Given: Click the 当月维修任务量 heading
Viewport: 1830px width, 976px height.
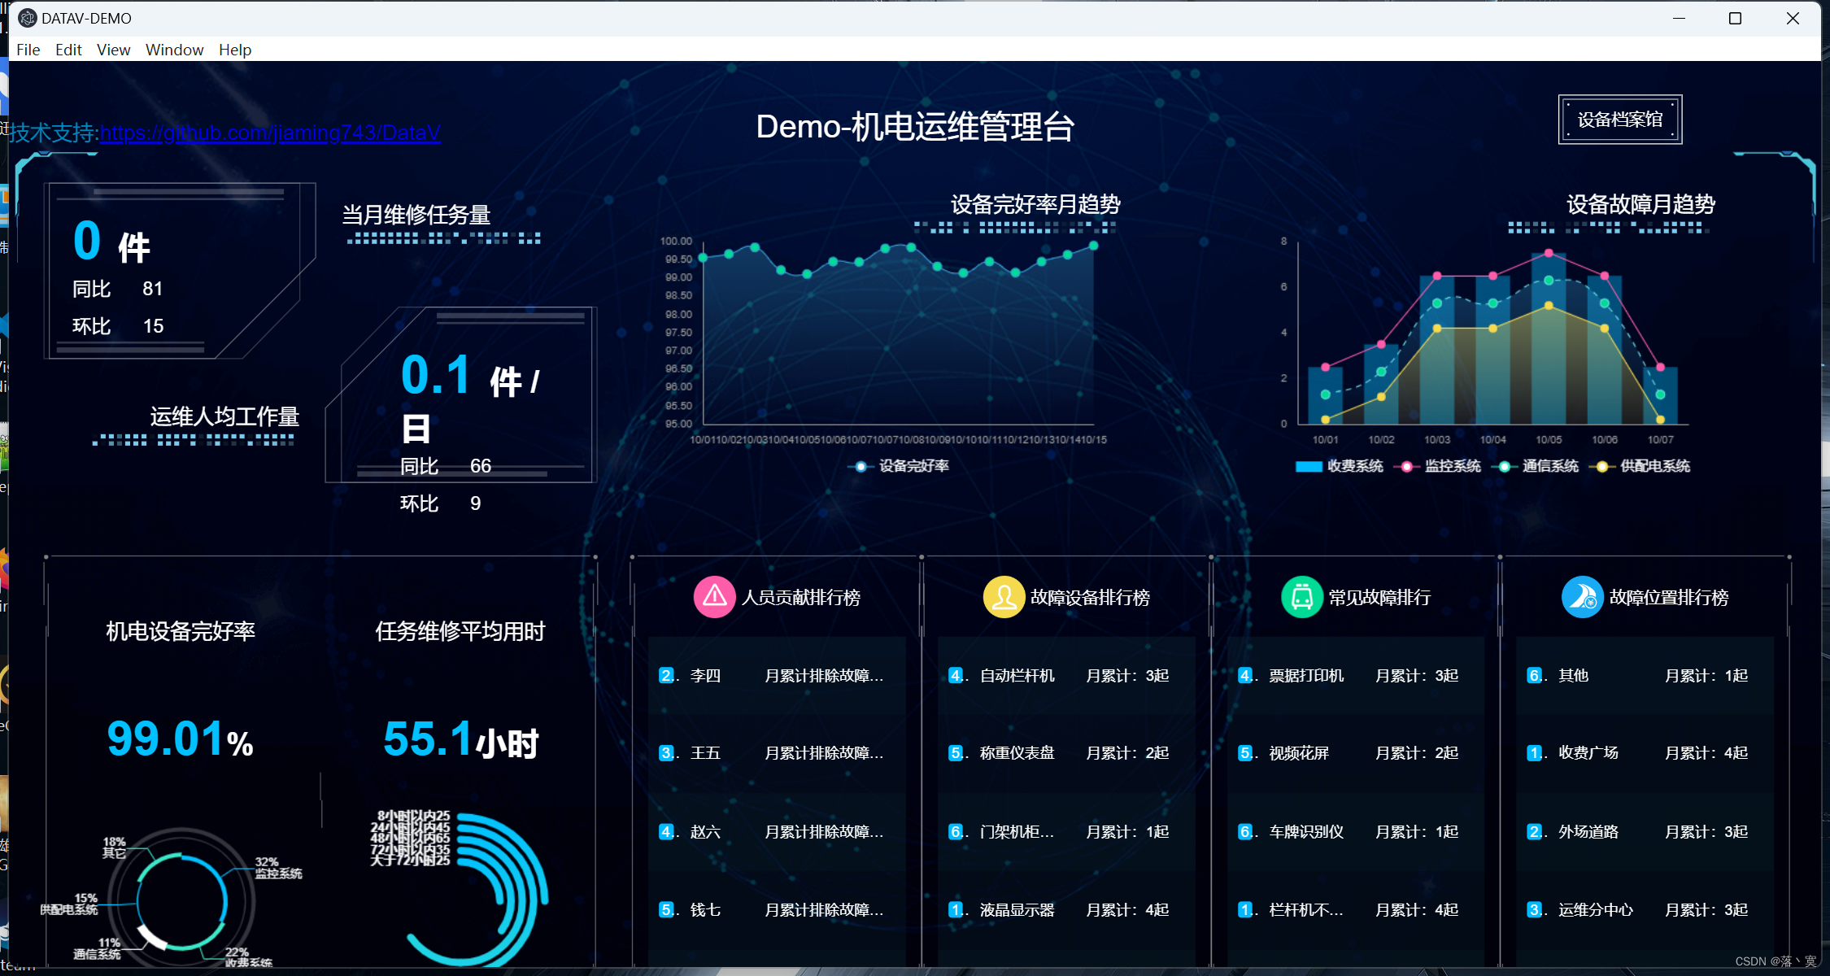Looking at the screenshot, I should tap(416, 215).
